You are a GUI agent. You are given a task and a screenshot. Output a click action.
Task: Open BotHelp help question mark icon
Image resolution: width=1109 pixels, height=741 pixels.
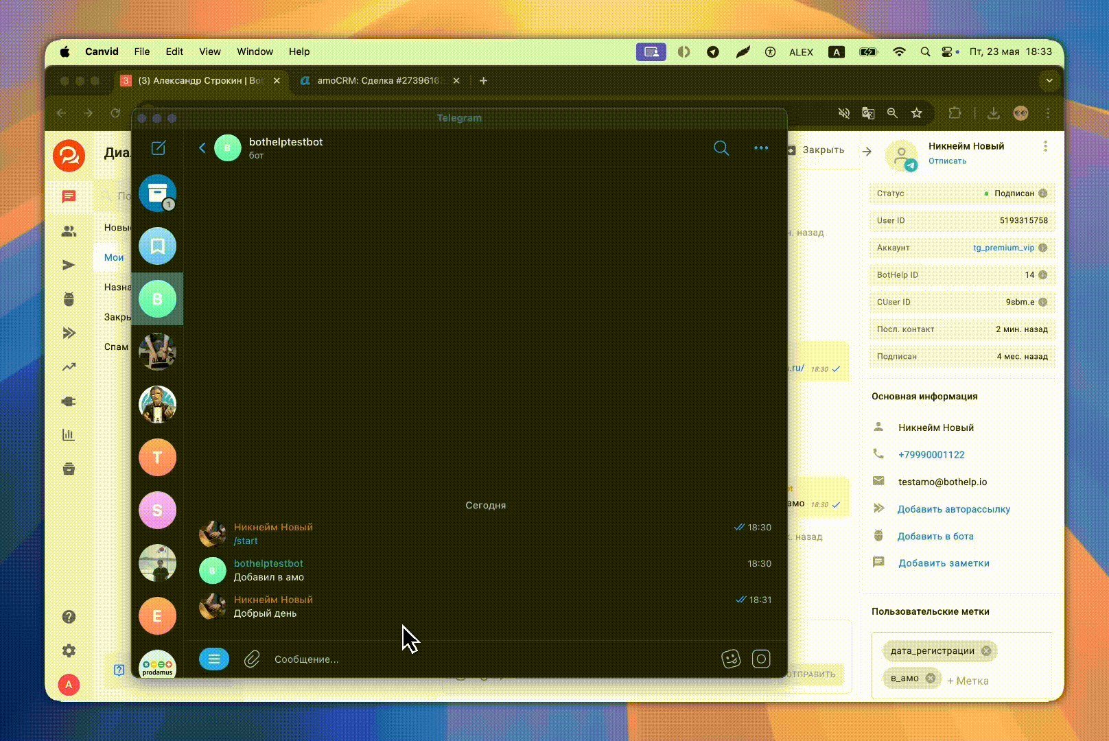tap(69, 617)
